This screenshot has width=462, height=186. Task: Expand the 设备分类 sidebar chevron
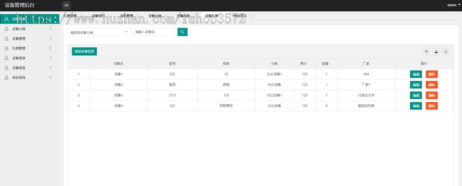coord(50,29)
